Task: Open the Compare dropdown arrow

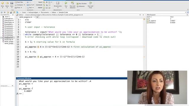Action: click(x=24, y=5)
